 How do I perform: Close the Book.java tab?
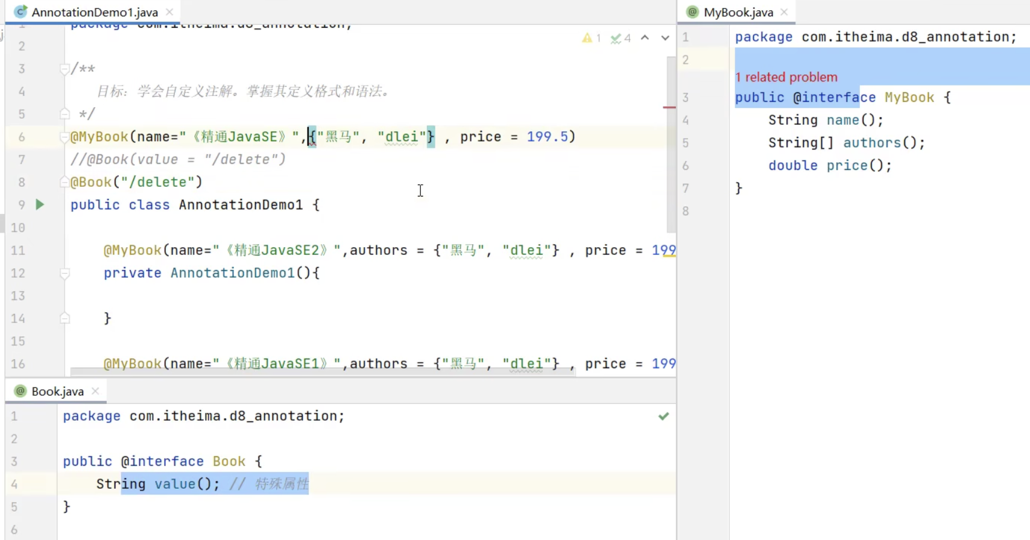pyautogui.click(x=95, y=391)
